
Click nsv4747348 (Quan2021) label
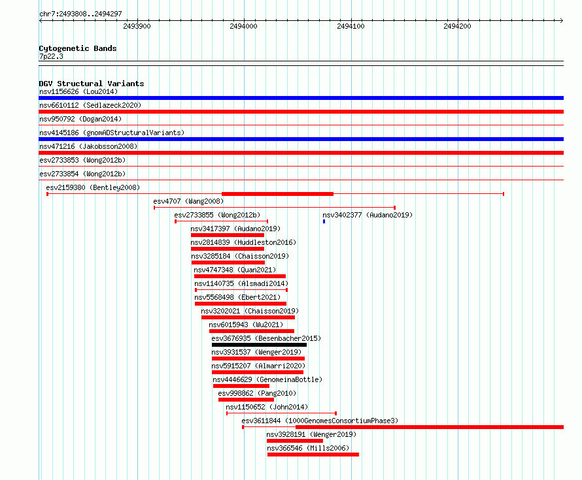(235, 270)
